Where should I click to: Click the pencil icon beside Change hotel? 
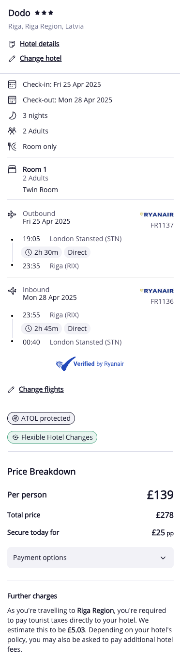click(x=12, y=59)
